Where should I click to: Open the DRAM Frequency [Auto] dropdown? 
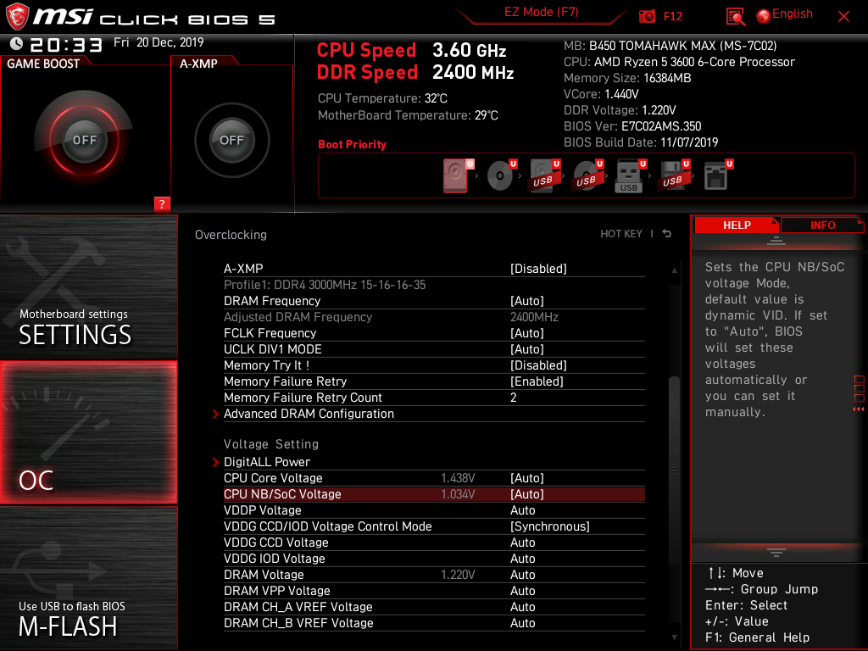(526, 301)
